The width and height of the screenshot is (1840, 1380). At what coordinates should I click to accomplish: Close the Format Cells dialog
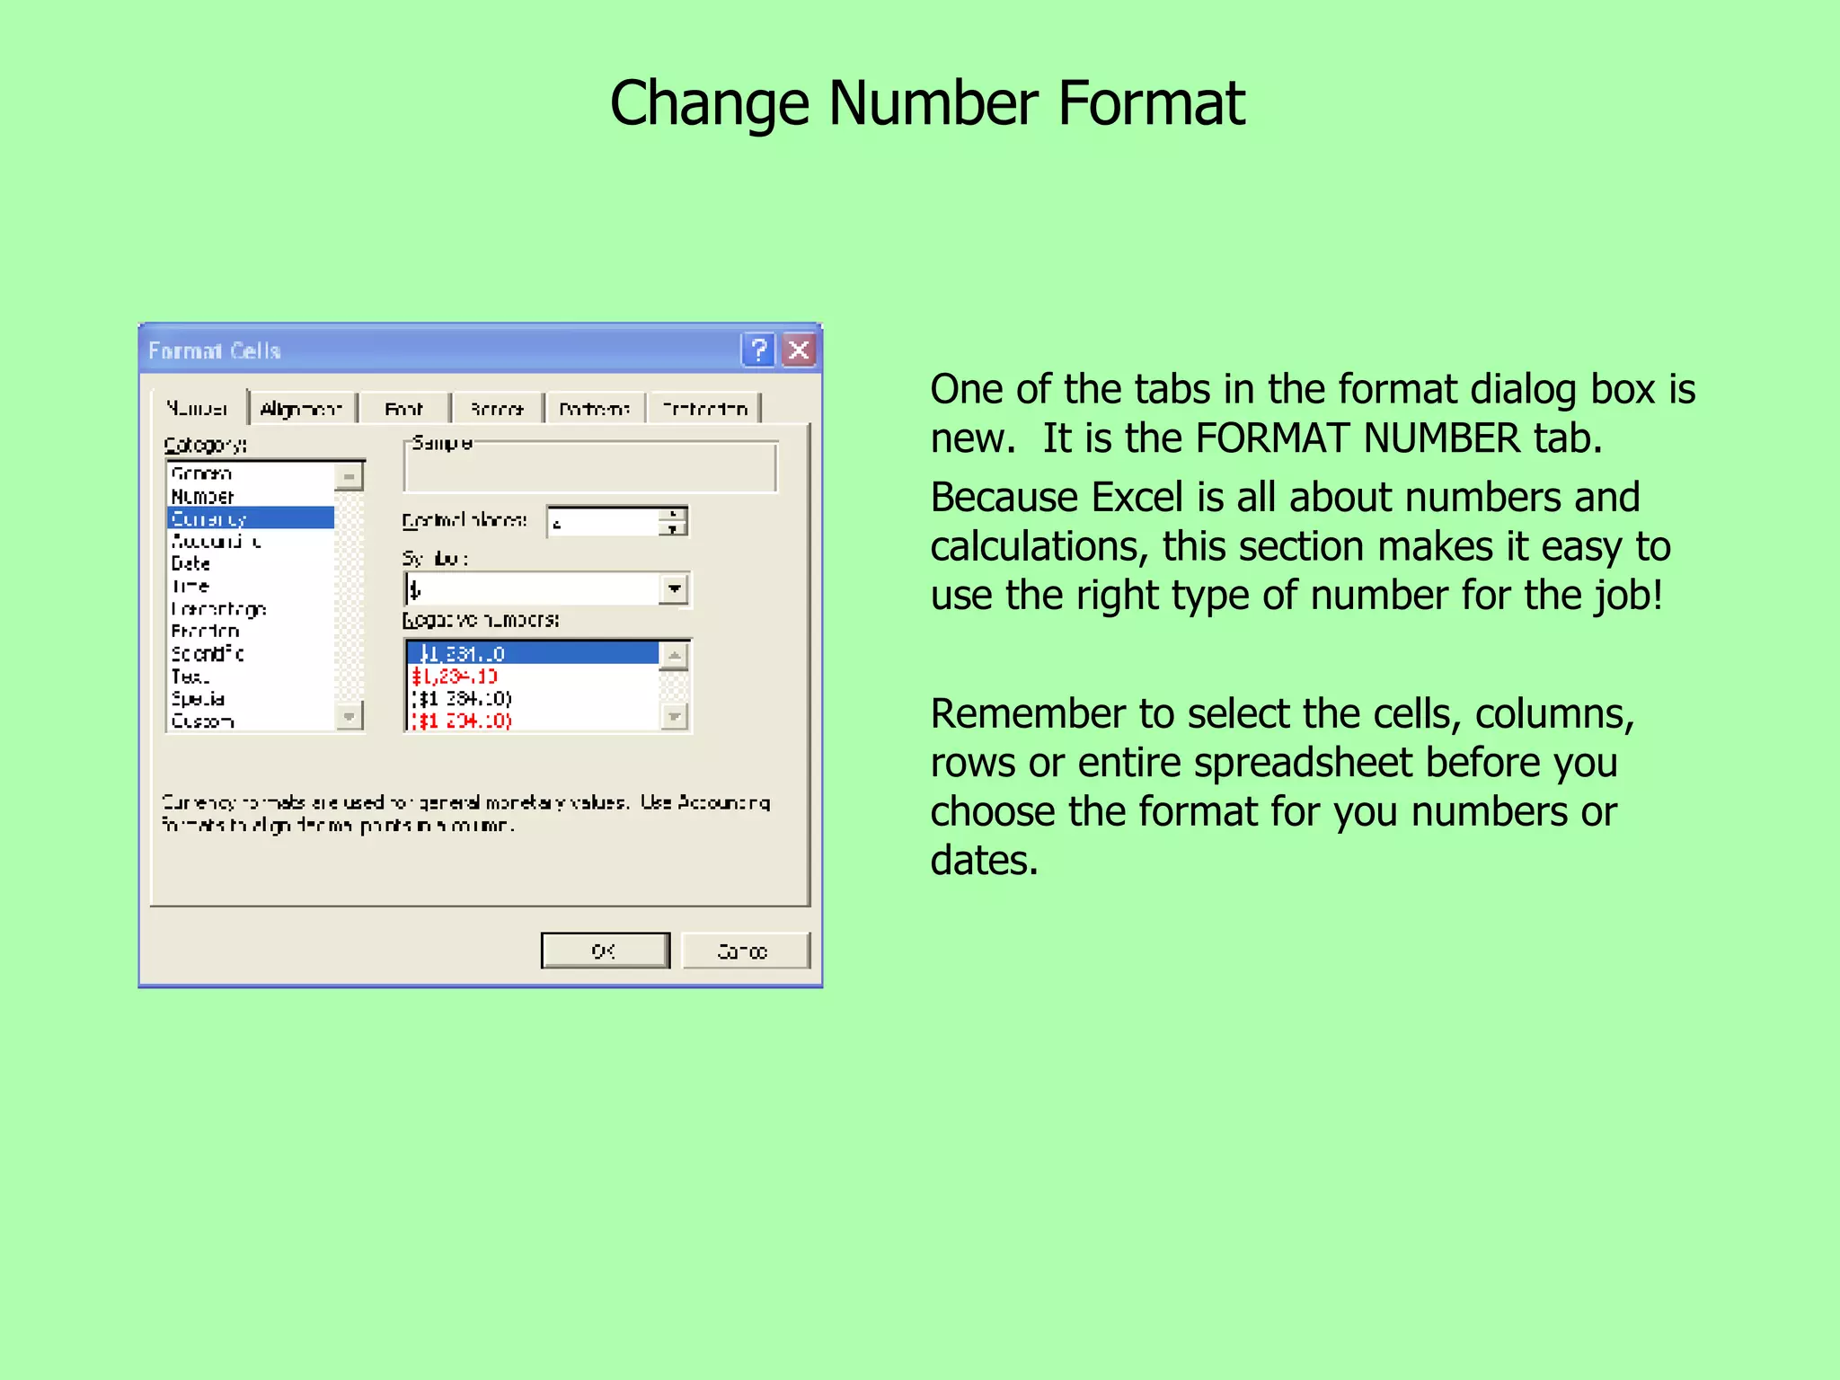(x=799, y=349)
